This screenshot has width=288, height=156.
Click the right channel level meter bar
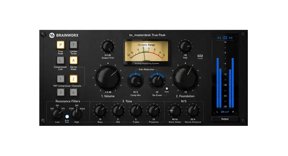[x=231, y=83]
